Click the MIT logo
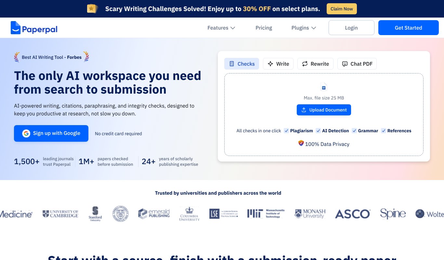 [266, 214]
